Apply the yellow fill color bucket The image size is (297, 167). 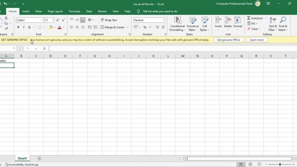tap(51, 27)
